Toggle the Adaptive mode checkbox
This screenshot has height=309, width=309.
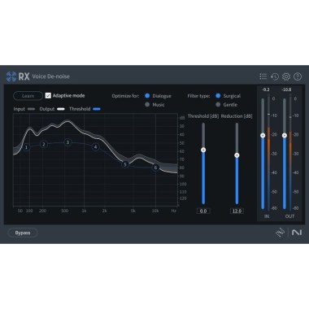click(48, 95)
